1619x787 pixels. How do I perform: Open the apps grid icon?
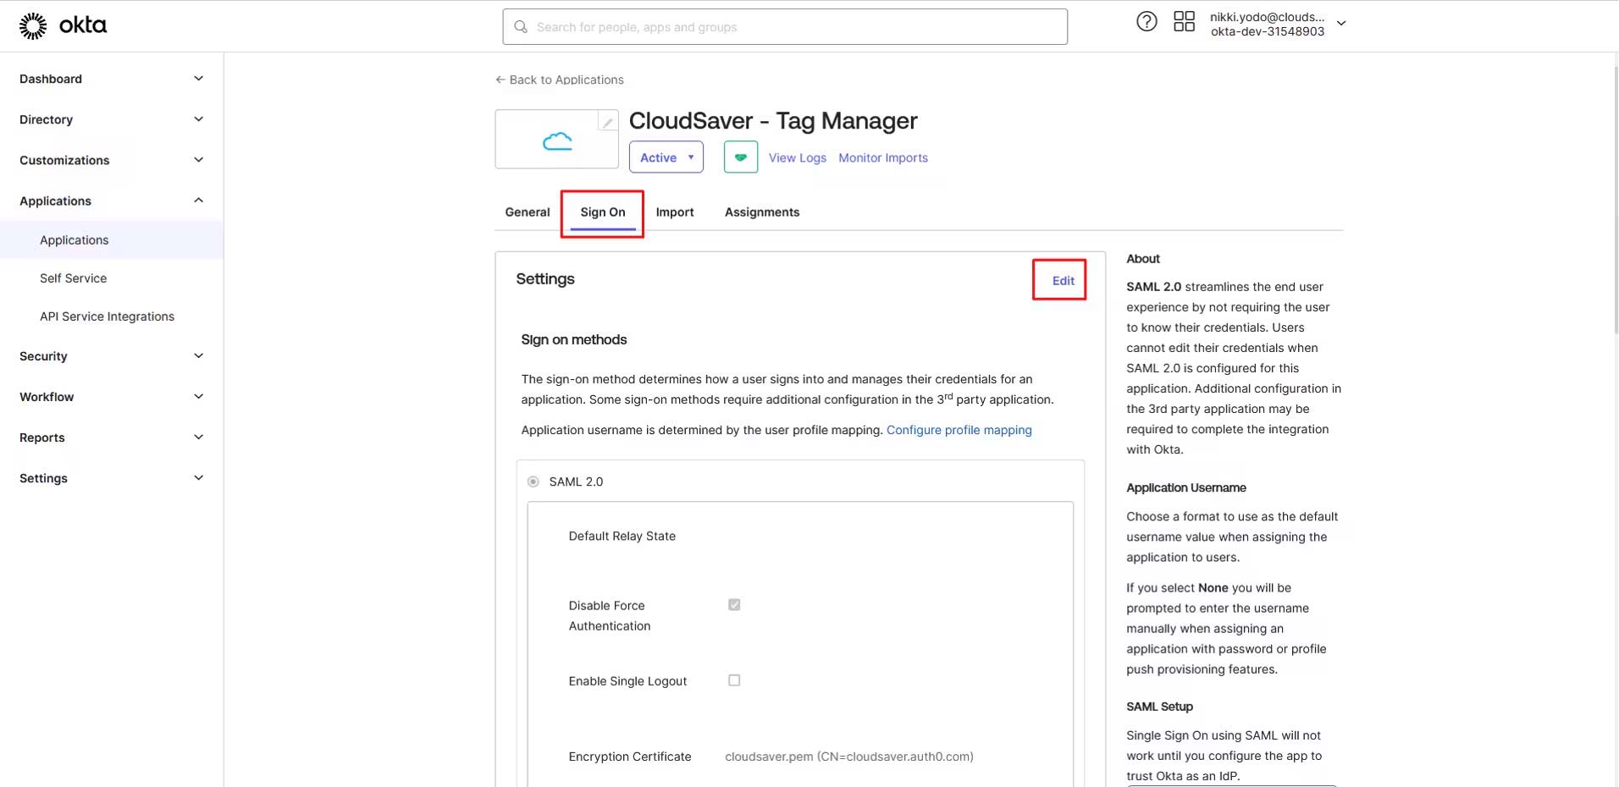[1184, 22]
